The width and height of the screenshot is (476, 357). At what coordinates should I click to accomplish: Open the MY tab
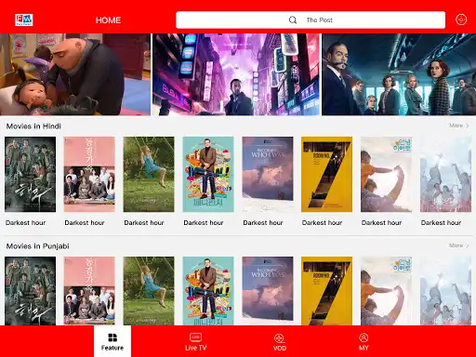click(364, 341)
